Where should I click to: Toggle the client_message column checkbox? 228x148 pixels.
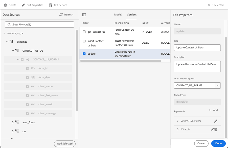tap(28, 114)
